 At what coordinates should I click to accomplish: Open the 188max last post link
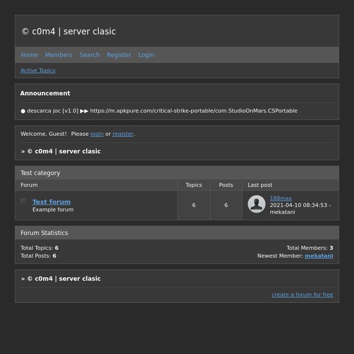click(x=281, y=199)
